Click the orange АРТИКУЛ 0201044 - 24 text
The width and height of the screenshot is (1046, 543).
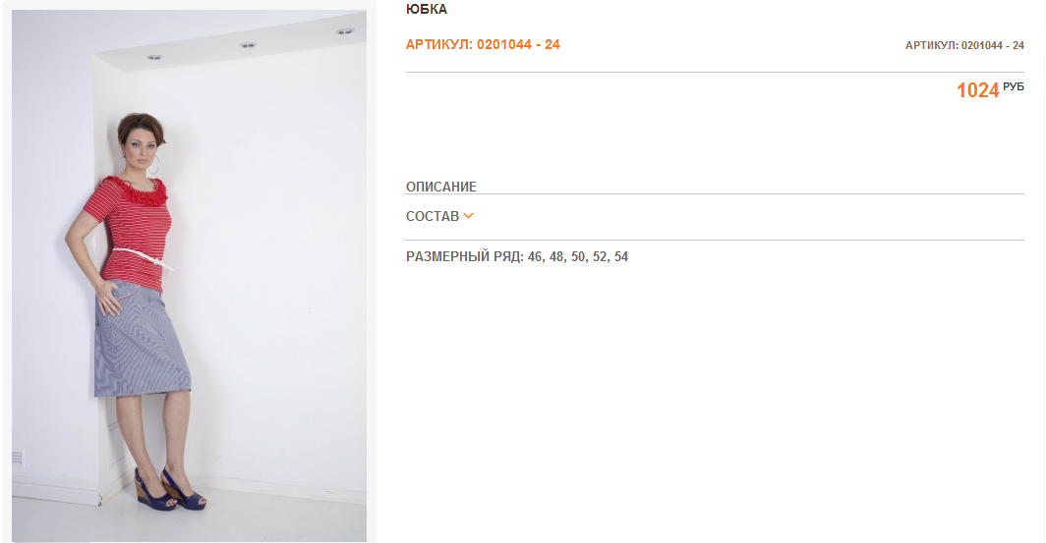(x=483, y=44)
